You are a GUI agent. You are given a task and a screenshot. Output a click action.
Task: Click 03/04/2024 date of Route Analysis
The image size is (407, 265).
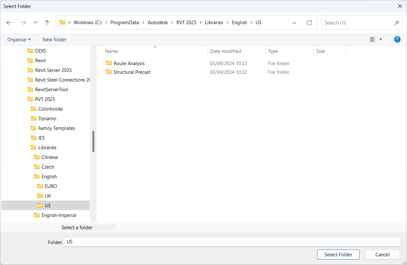click(x=228, y=63)
